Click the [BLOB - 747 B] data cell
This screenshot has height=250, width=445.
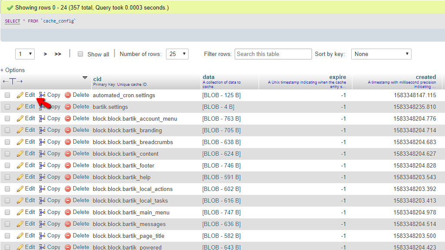click(x=221, y=212)
